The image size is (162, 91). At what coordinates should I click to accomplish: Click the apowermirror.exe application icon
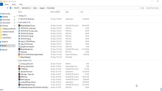pyautogui.click(x=19, y=72)
